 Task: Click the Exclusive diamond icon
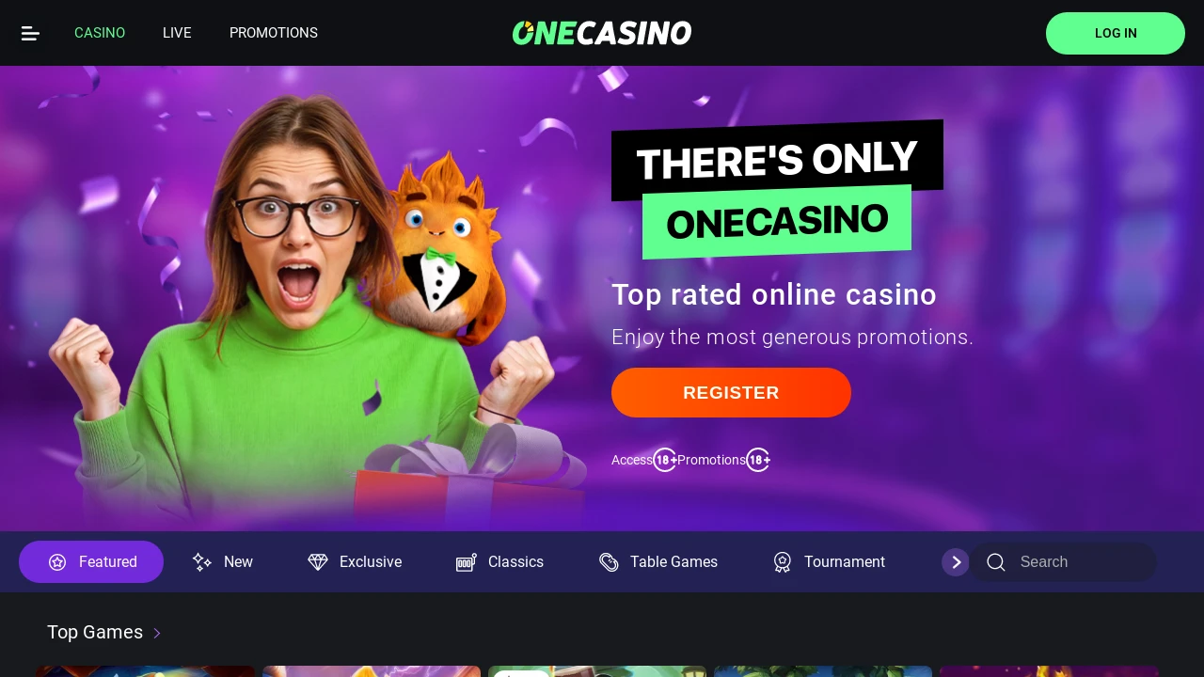click(318, 562)
